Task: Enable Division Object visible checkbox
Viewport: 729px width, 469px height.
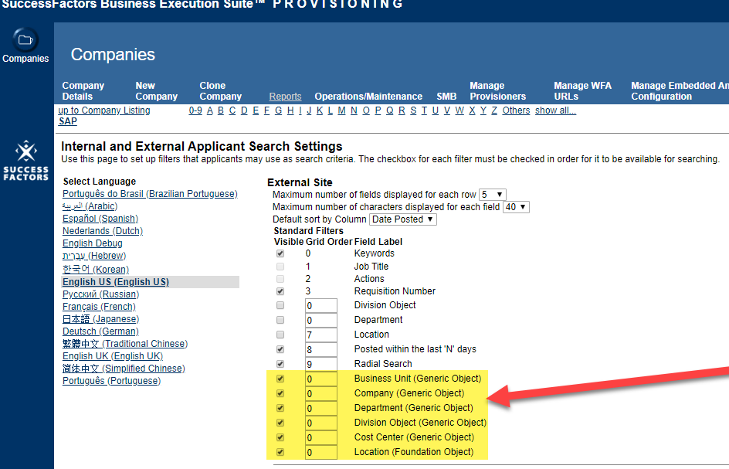Action: pos(280,305)
